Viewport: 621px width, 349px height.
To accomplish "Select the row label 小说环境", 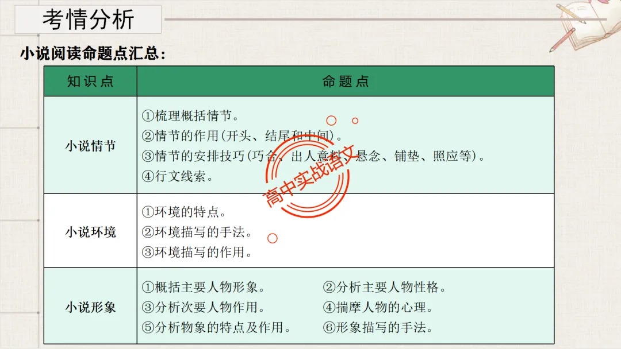I will coord(91,232).
